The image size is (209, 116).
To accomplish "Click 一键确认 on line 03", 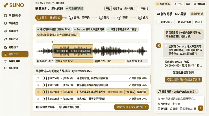I will (x=129, y=92).
